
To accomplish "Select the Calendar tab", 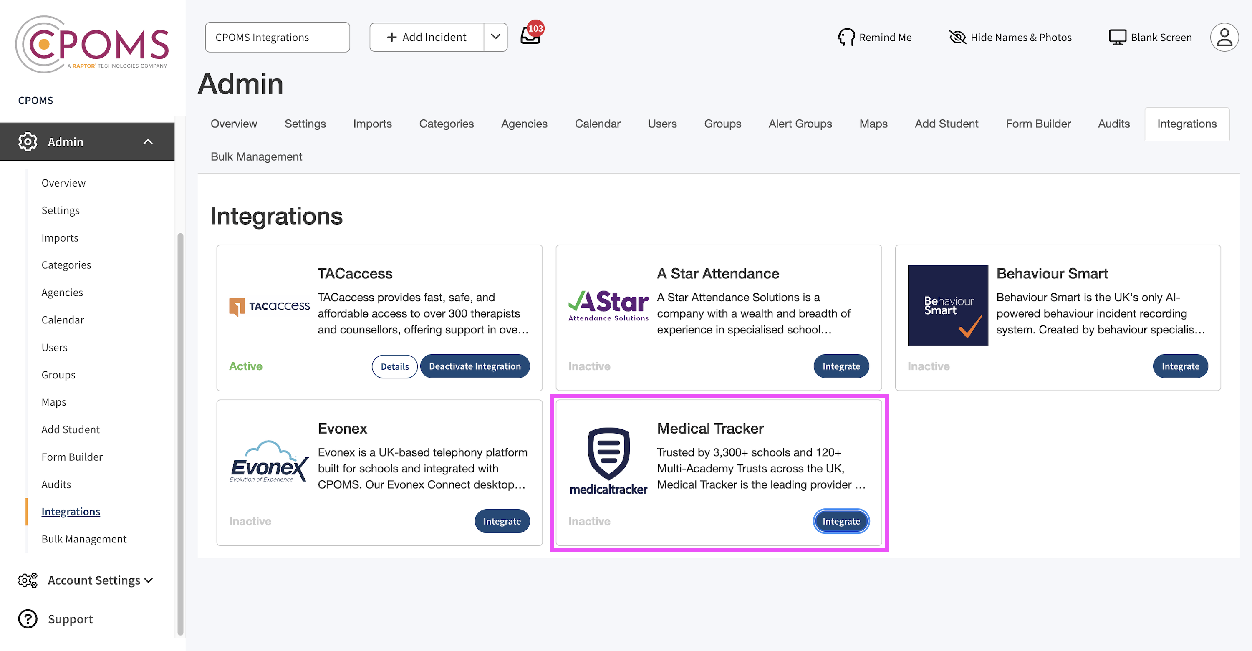I will pos(597,124).
